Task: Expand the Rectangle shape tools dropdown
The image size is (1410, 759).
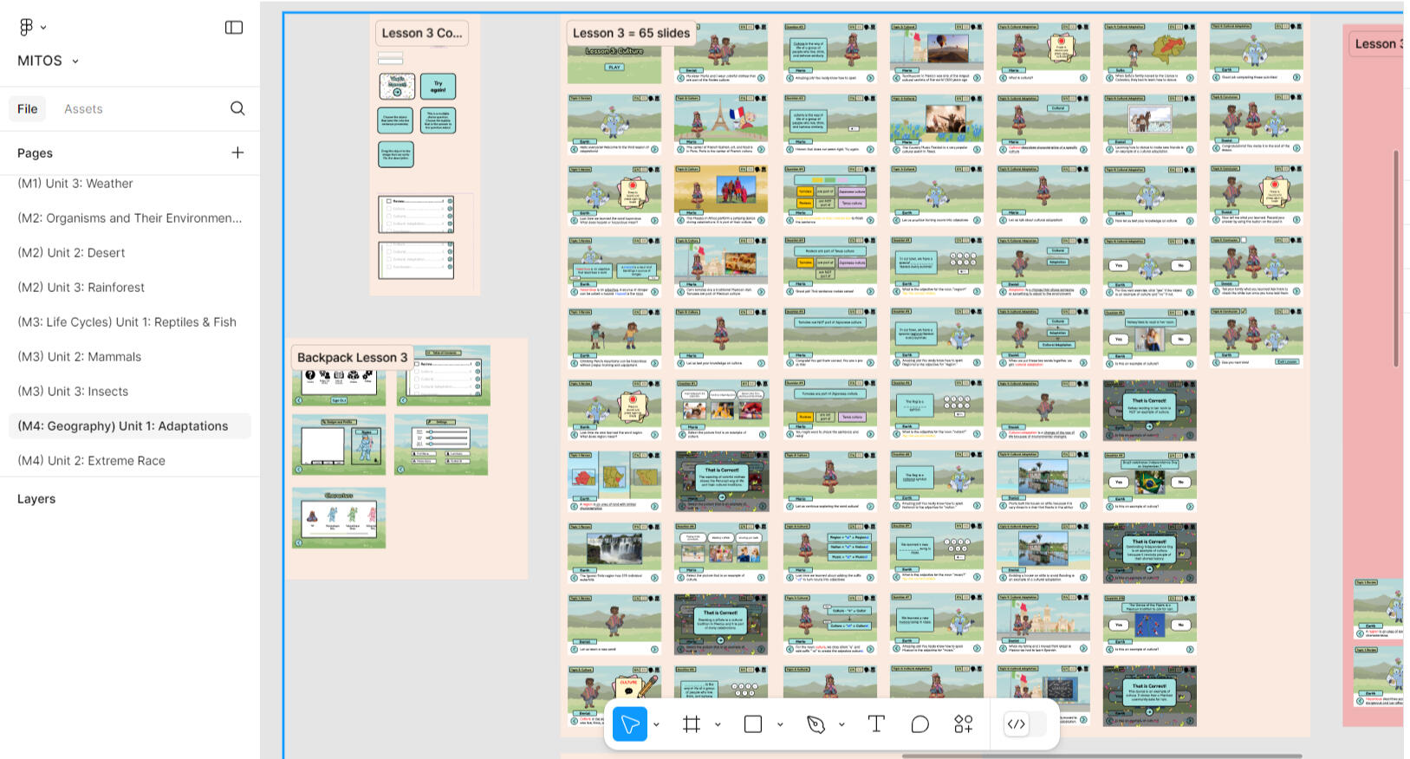Action: point(780,725)
